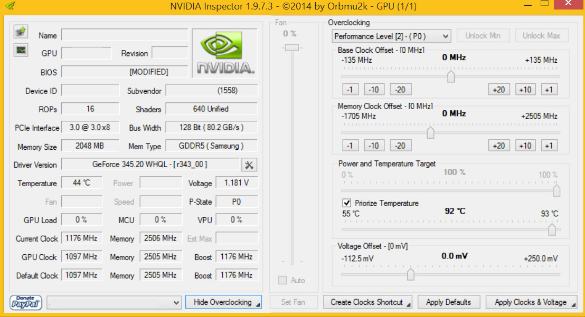Image resolution: width=585 pixels, height=317 pixels.
Task: Enable the Auto fan checkbox
Action: 282,280
